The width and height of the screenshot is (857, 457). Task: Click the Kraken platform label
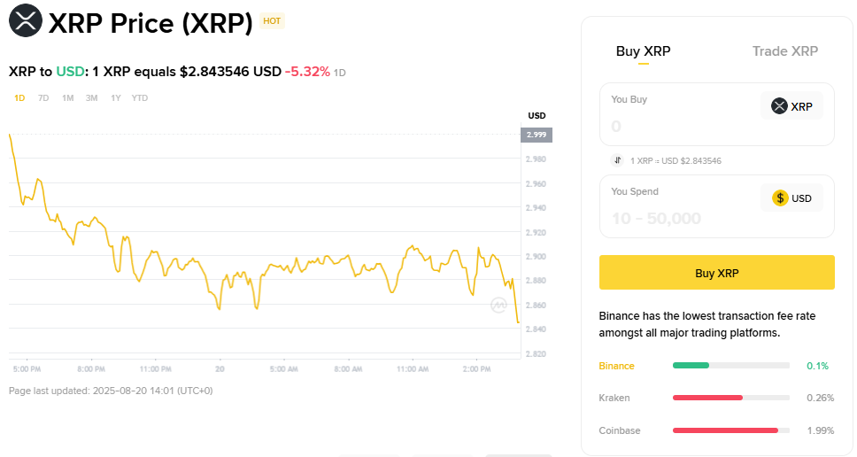(614, 398)
